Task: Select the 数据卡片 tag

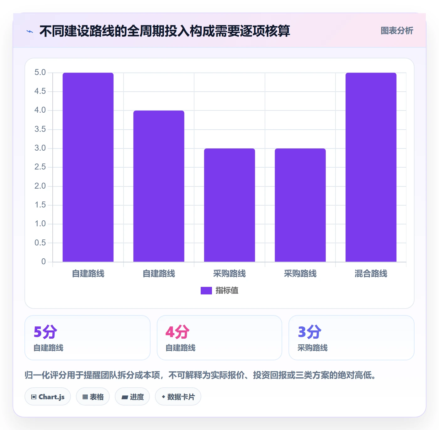Action: point(178,397)
